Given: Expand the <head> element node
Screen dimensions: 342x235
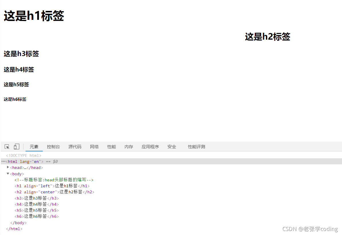Looking at the screenshot, I should 8,167.
